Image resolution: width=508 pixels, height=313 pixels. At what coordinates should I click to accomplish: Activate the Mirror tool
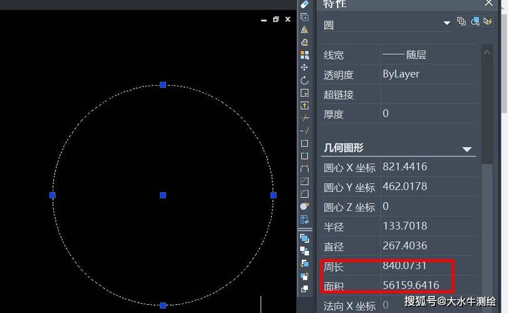point(304,29)
